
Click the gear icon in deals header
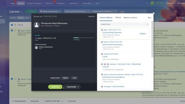[15, 25]
